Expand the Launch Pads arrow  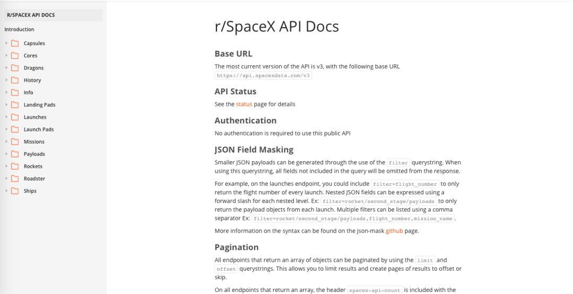[x=6, y=129]
